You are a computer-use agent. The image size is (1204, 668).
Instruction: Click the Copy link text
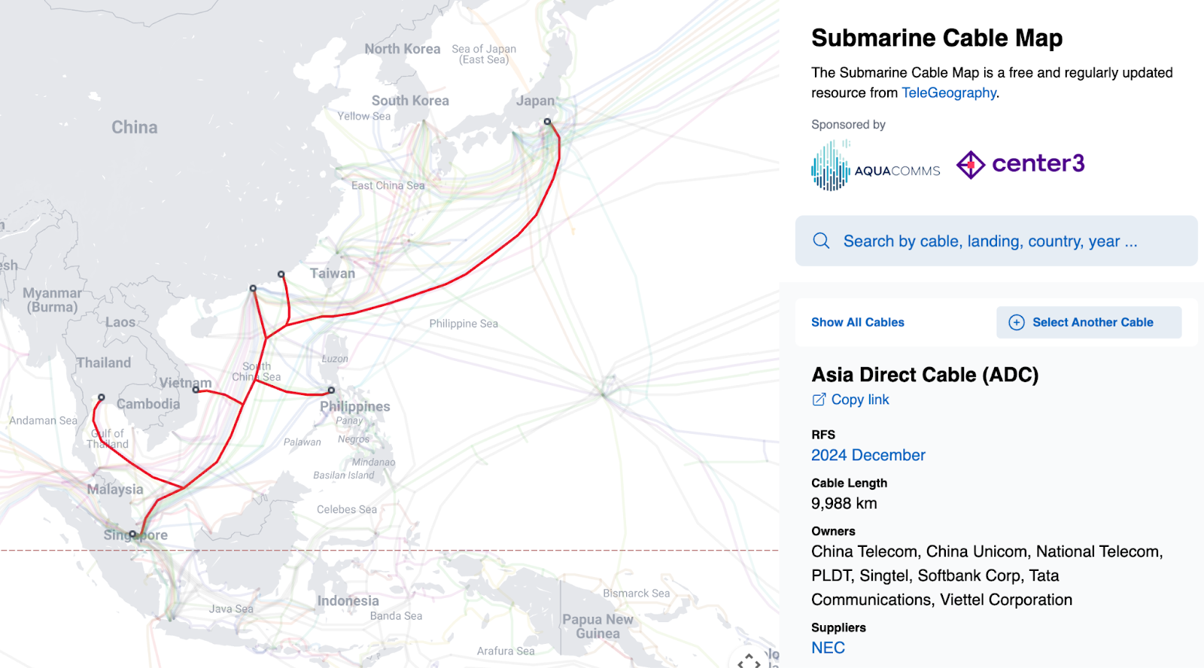tap(859, 399)
